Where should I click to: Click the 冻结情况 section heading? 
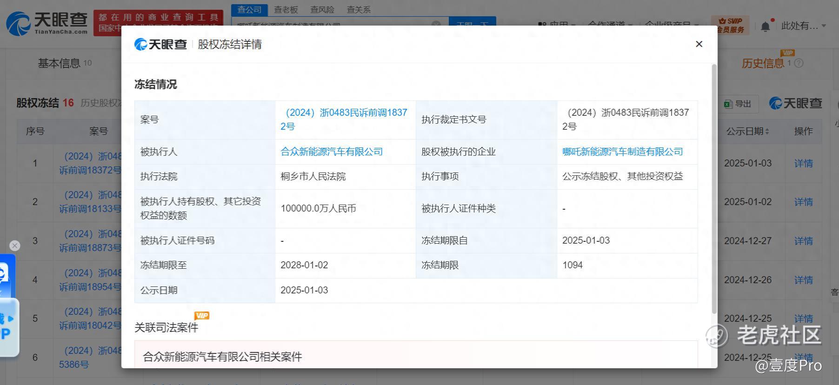click(156, 84)
